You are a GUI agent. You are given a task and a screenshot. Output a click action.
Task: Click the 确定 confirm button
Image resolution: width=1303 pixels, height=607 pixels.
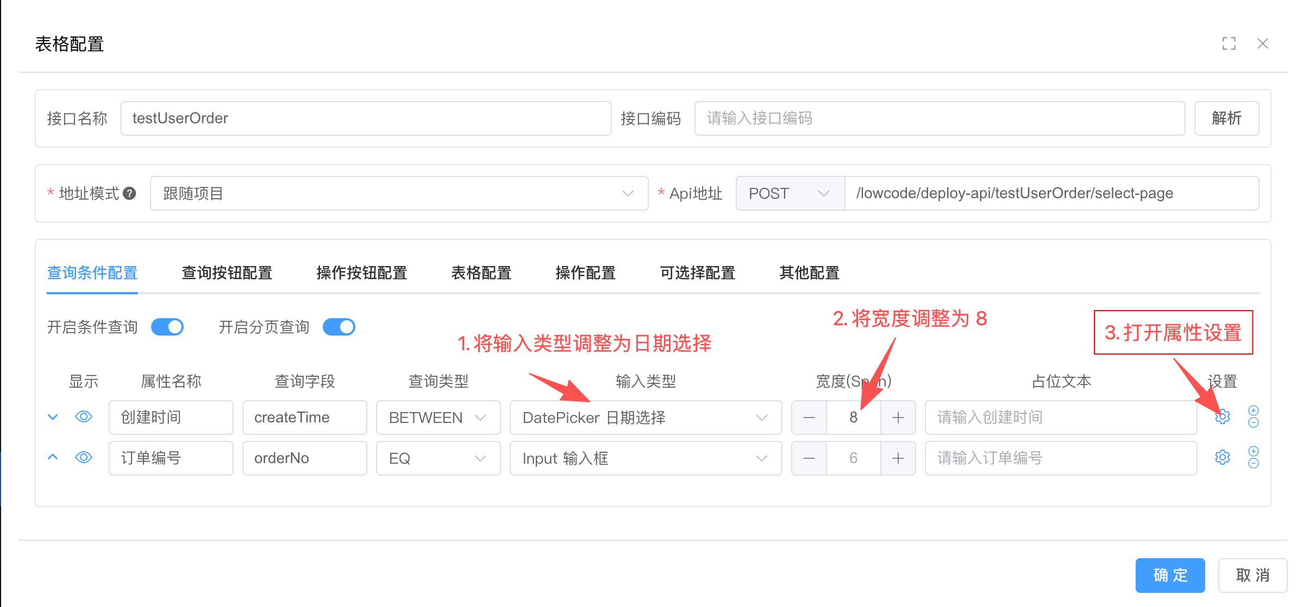pyautogui.click(x=1170, y=575)
